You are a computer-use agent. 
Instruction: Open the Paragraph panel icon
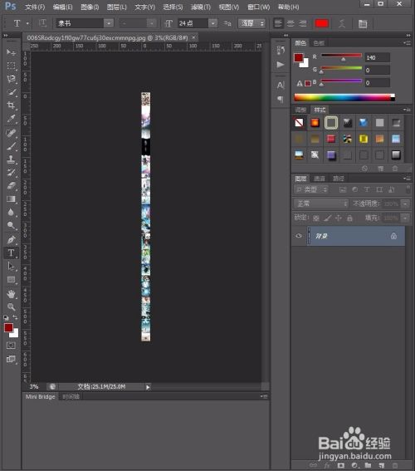pos(281,99)
